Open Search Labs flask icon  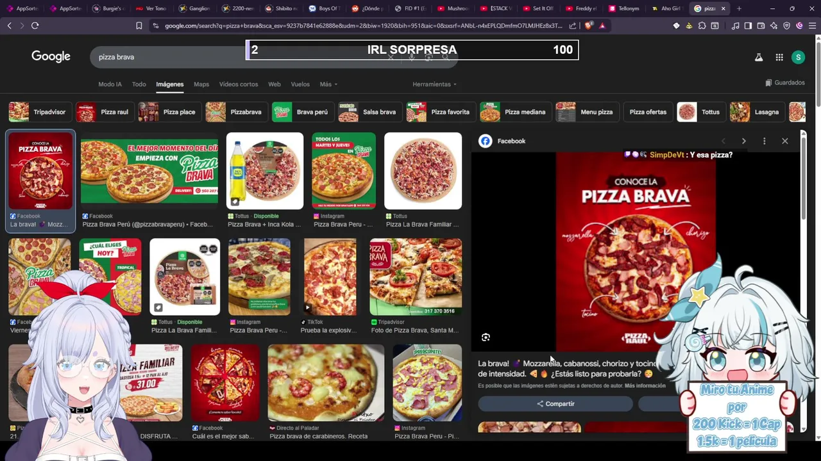758,57
